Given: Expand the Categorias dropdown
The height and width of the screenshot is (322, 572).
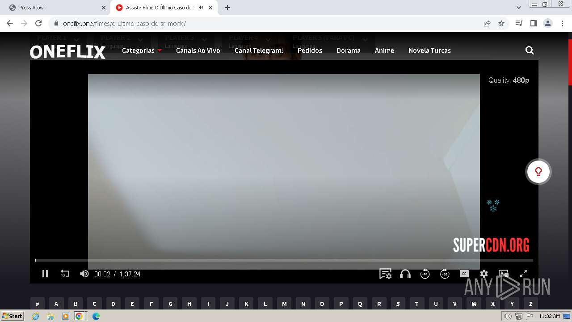Looking at the screenshot, I should pos(142,51).
